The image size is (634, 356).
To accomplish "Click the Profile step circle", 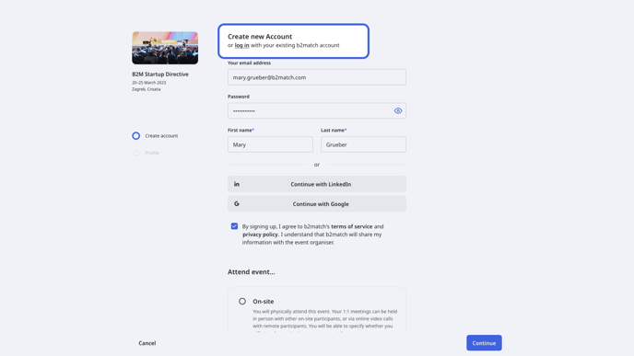I will [135, 153].
